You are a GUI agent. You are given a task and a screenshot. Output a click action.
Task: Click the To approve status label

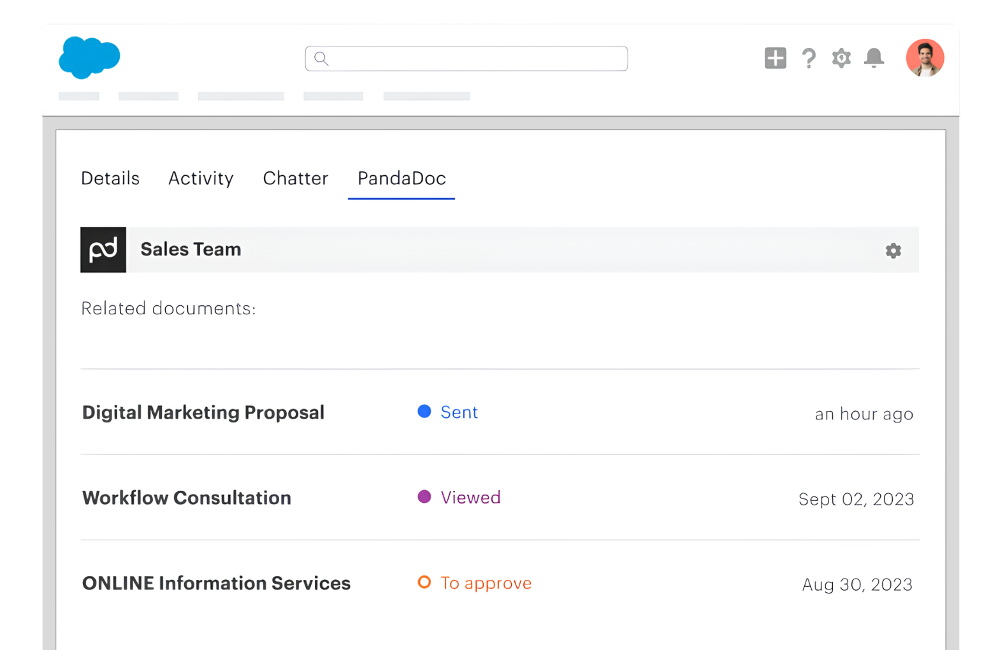click(486, 583)
